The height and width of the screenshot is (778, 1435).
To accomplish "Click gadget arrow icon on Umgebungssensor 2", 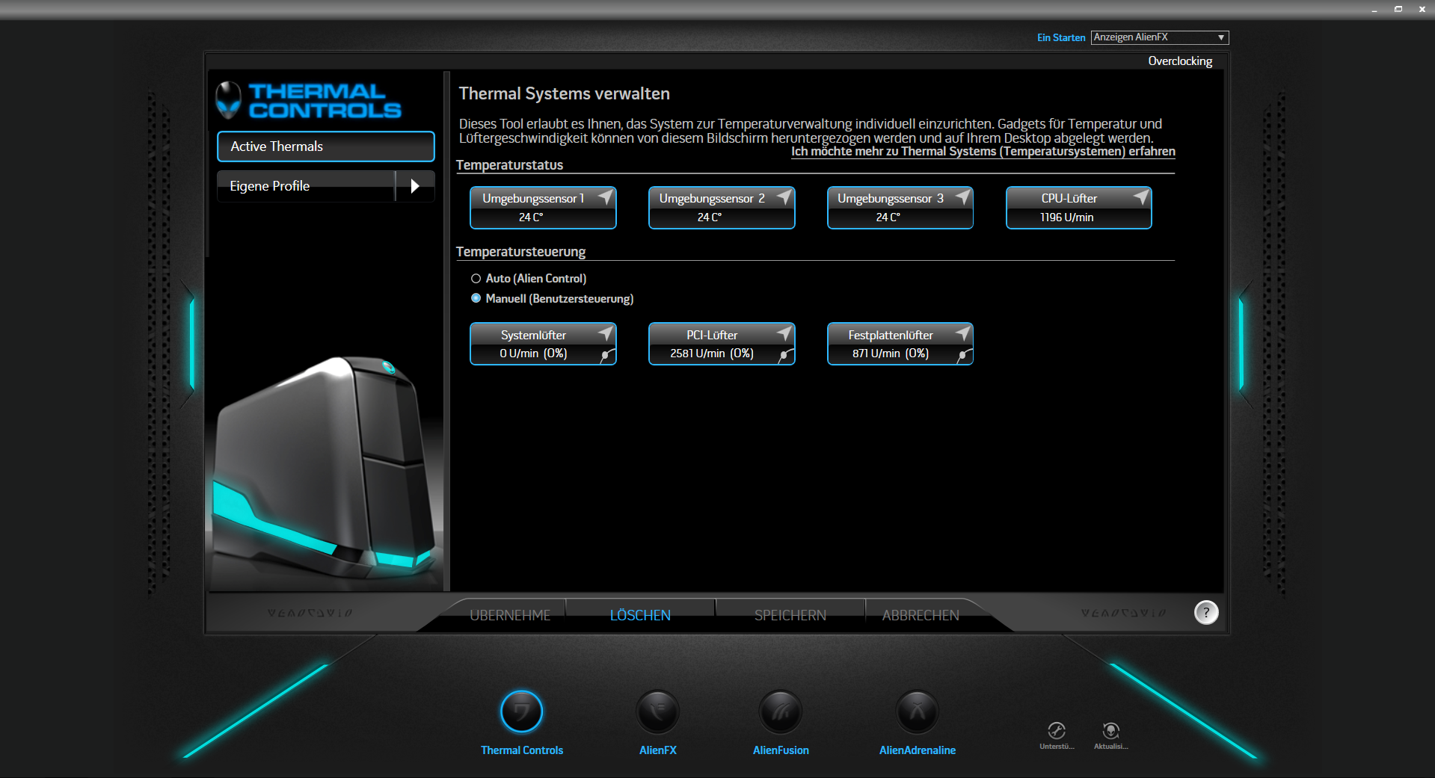I will click(x=784, y=197).
